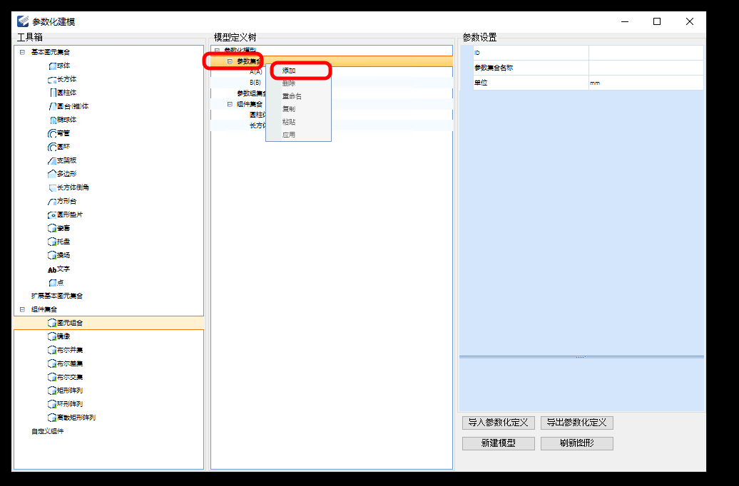Pick the 长方体倒角 chamfered cuboid icon
The image size is (739, 486).
[x=52, y=188]
